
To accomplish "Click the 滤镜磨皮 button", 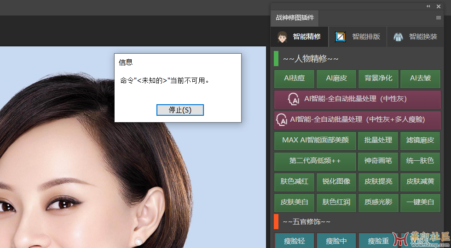I will (420, 141).
